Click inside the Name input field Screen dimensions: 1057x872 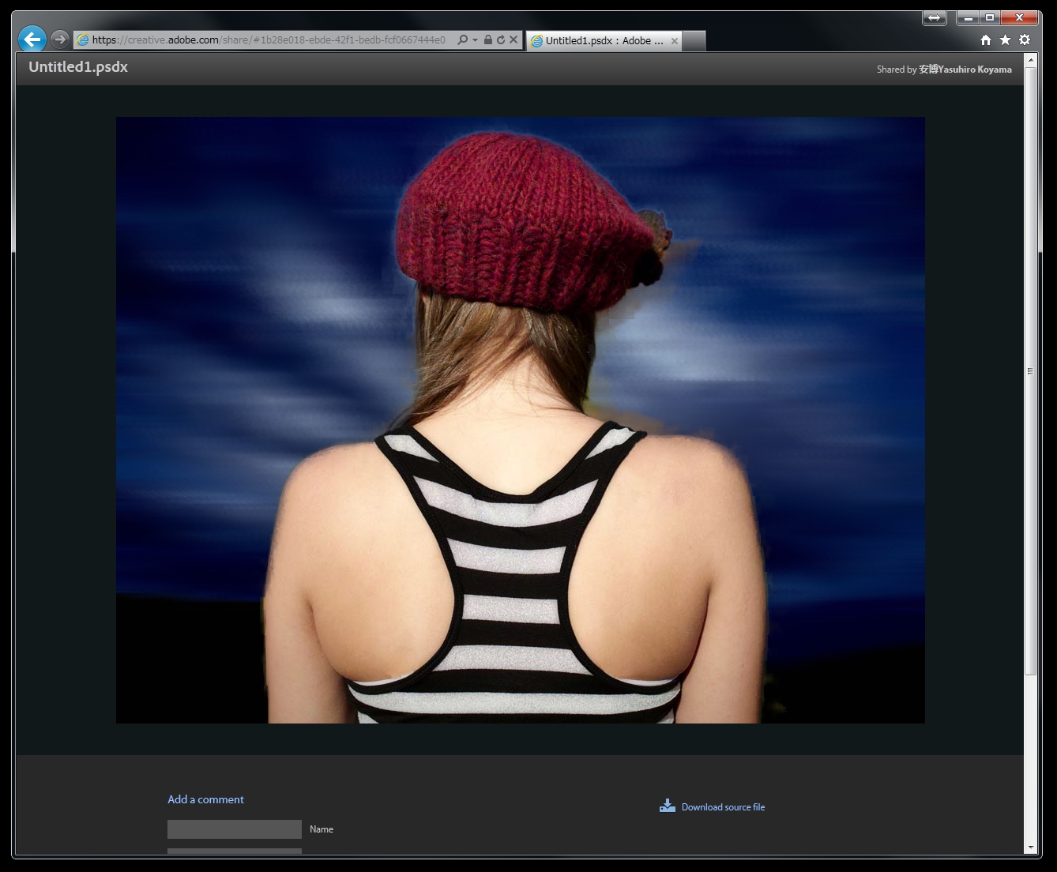click(x=234, y=829)
